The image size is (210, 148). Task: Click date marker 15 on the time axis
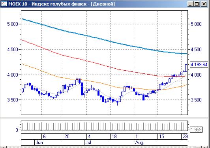pyautogui.click(x=161, y=137)
